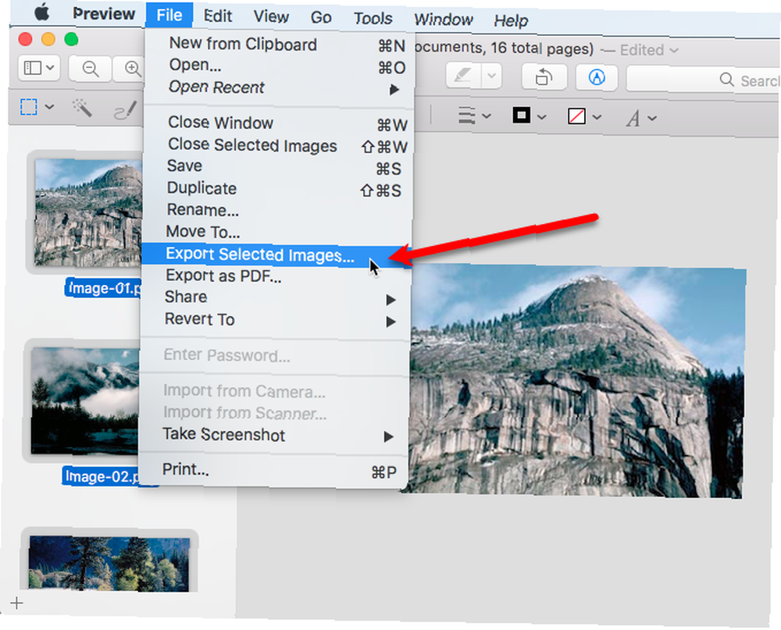Viewport: 781px width, 630px height.
Task: Select the Image-01 thumbnail in sidebar
Action: click(88, 212)
